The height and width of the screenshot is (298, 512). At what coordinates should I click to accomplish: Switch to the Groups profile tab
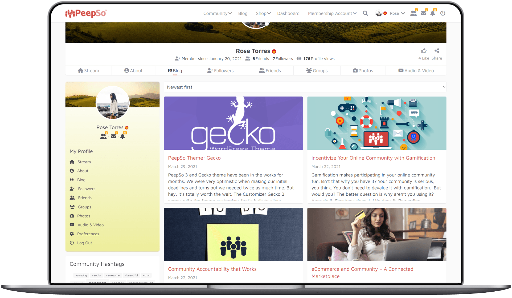(317, 71)
